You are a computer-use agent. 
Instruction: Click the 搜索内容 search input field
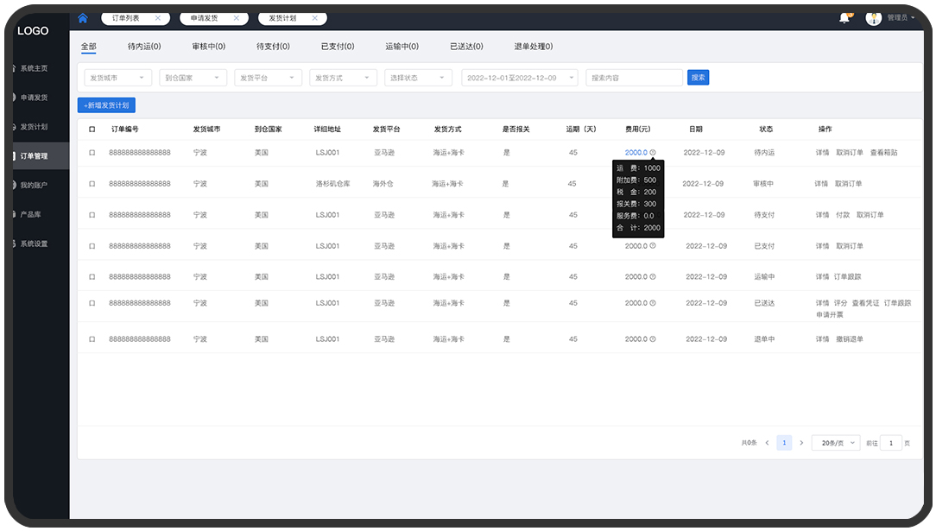pyautogui.click(x=634, y=78)
